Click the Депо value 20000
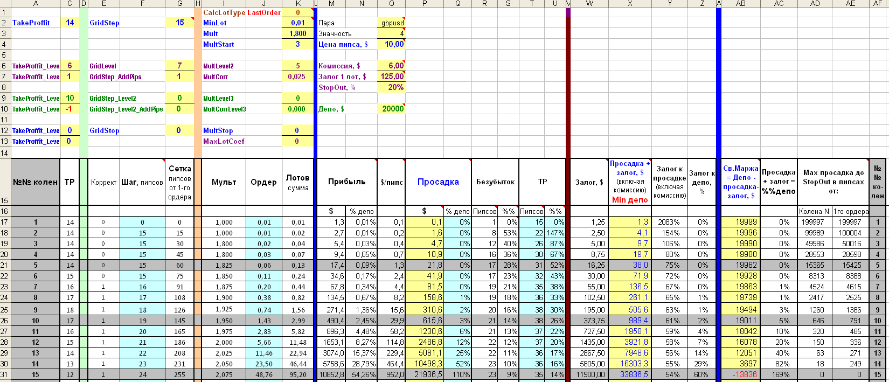889x382 pixels. click(x=391, y=109)
